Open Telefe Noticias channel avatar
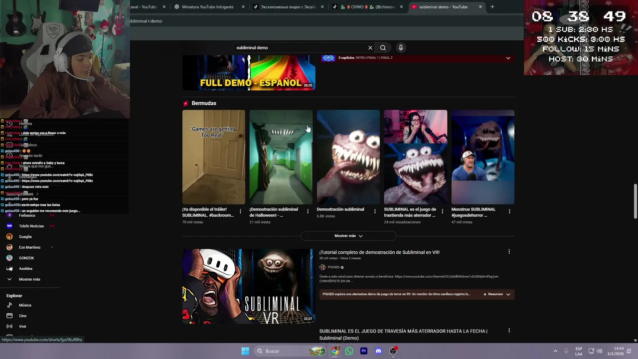 [9, 226]
